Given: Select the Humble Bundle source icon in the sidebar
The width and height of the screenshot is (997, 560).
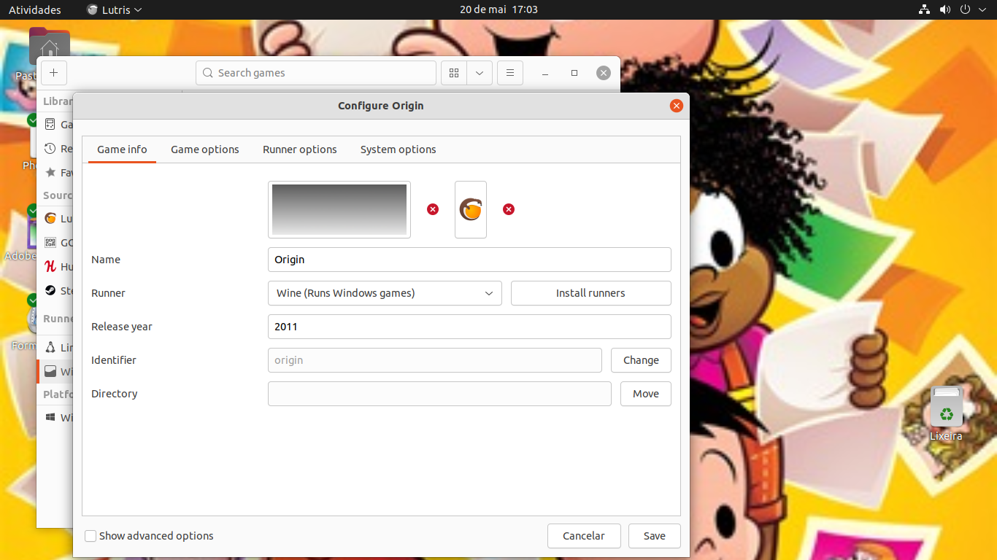Looking at the screenshot, I should [x=50, y=267].
